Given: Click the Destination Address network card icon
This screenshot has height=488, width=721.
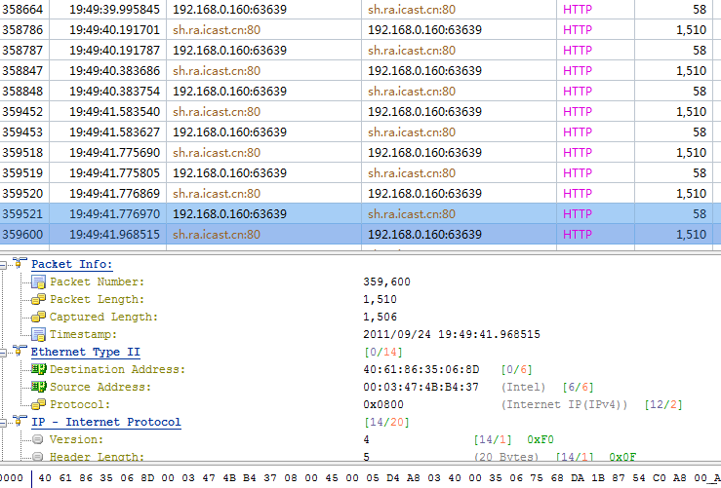Looking at the screenshot, I should [x=39, y=369].
